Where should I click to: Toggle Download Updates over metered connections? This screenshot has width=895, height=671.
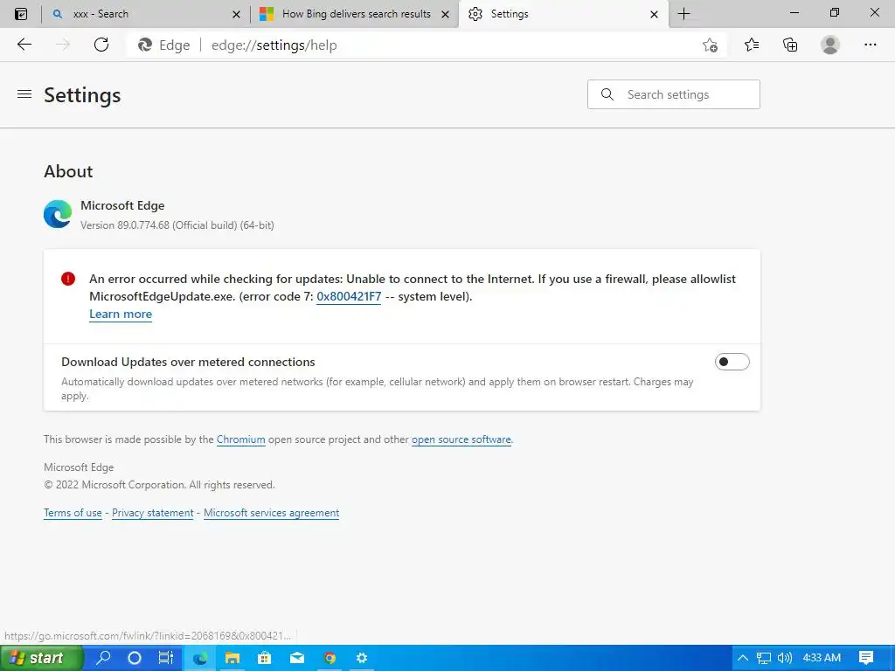[732, 362]
